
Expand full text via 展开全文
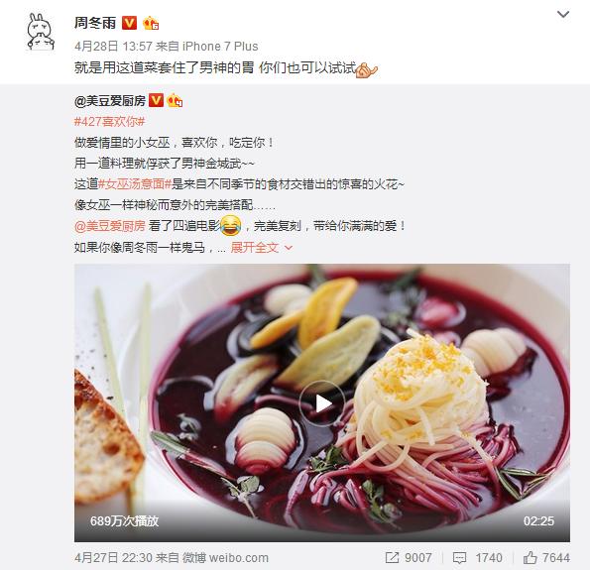pyautogui.click(x=255, y=247)
